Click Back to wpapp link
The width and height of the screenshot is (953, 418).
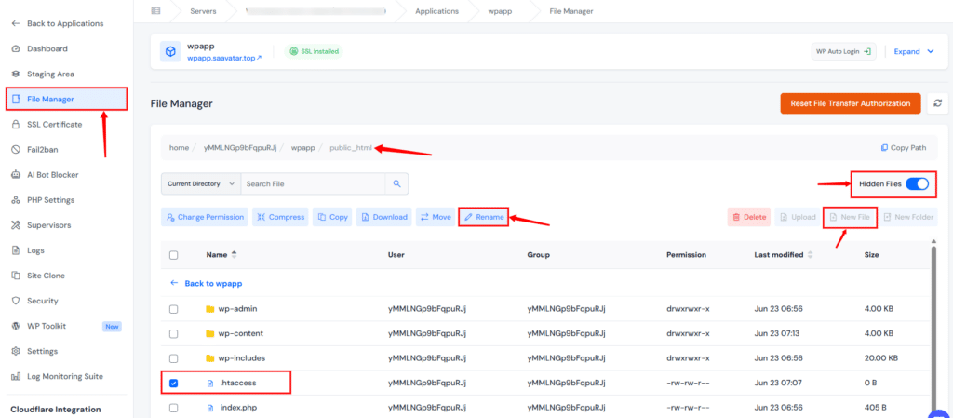pos(207,283)
